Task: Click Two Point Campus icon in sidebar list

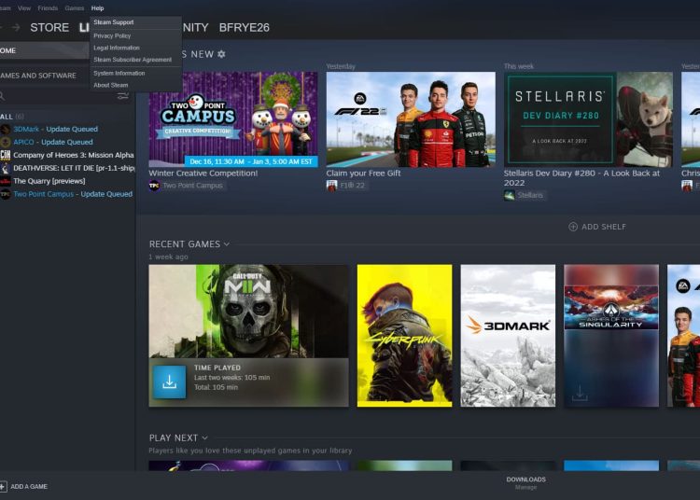Action: click(x=6, y=194)
